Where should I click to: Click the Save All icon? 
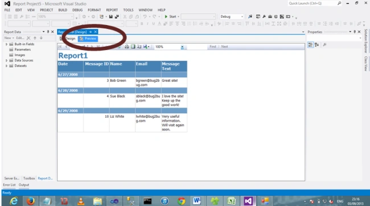click(117, 17)
